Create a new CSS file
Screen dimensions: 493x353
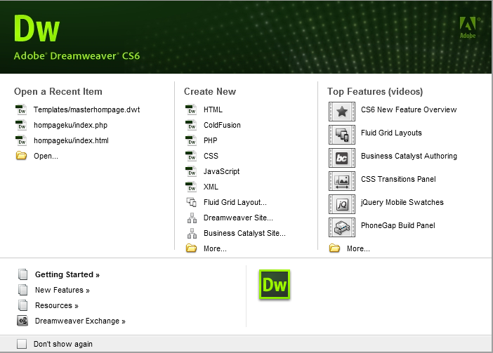[x=211, y=156]
